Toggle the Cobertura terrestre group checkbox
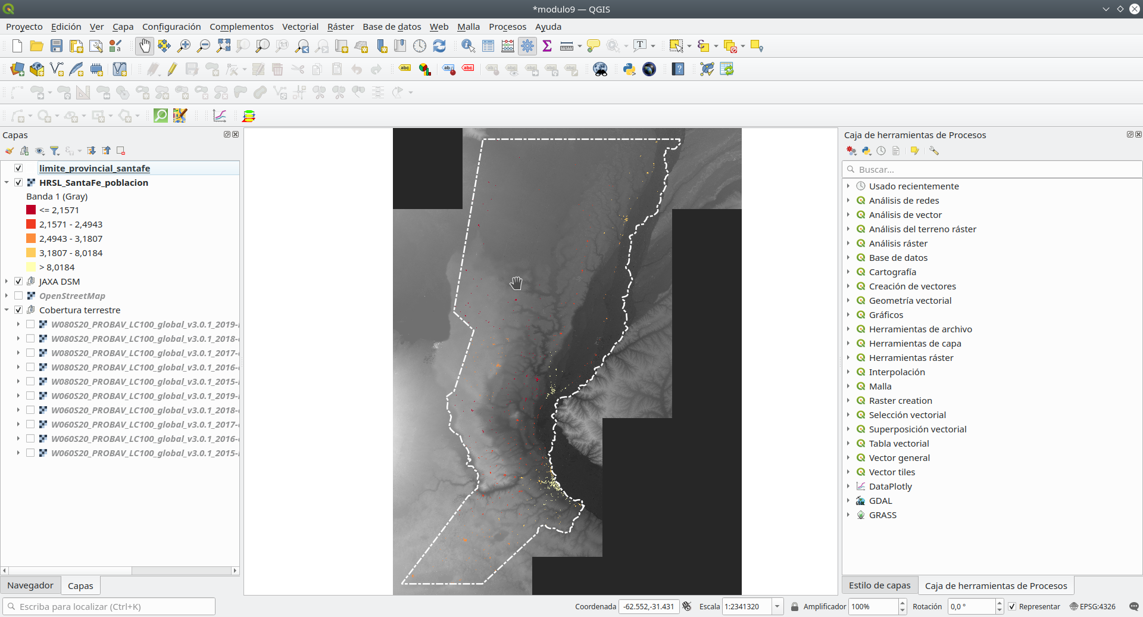 pos(18,310)
